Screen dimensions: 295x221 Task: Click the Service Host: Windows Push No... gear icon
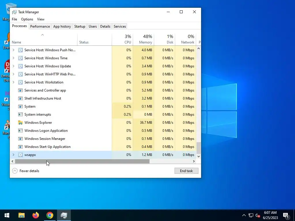20,50
